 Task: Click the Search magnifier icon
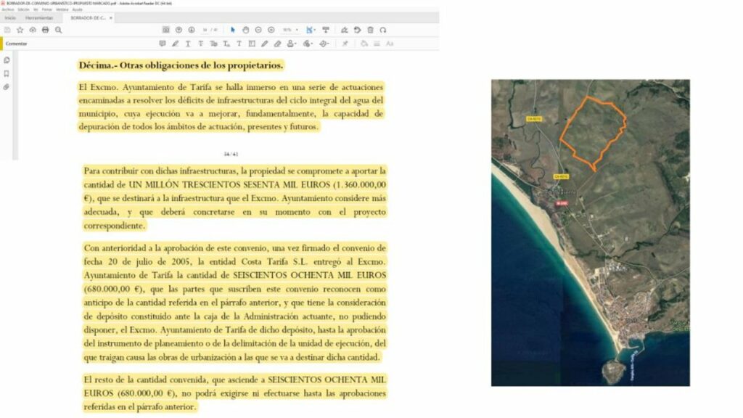(59, 30)
